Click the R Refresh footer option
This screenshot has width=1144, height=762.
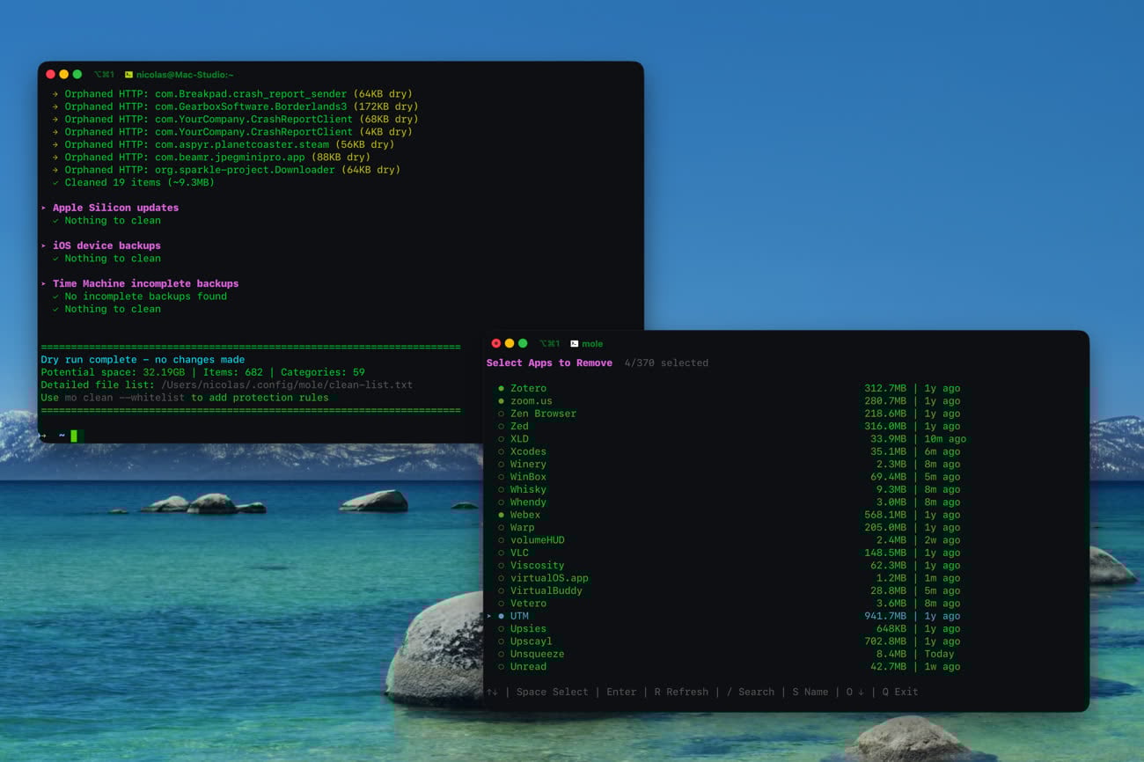click(681, 692)
